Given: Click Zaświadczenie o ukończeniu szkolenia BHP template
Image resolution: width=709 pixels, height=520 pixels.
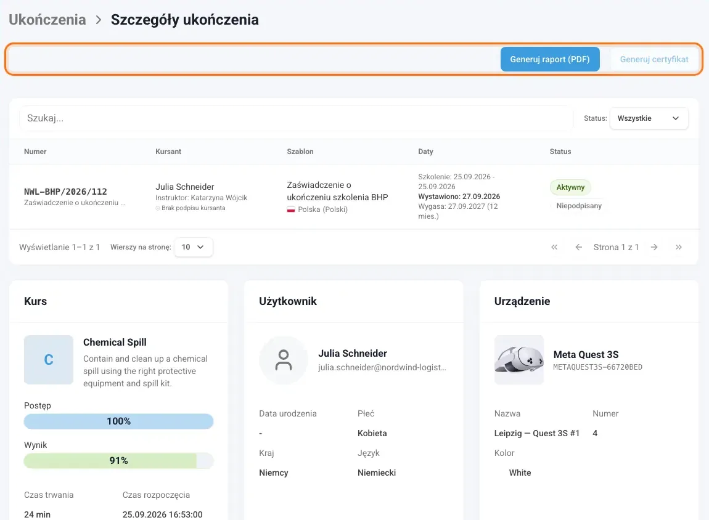Looking at the screenshot, I should click(337, 191).
